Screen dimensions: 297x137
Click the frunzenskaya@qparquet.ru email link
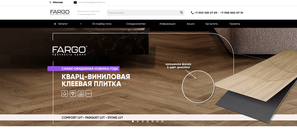tap(92, 2)
